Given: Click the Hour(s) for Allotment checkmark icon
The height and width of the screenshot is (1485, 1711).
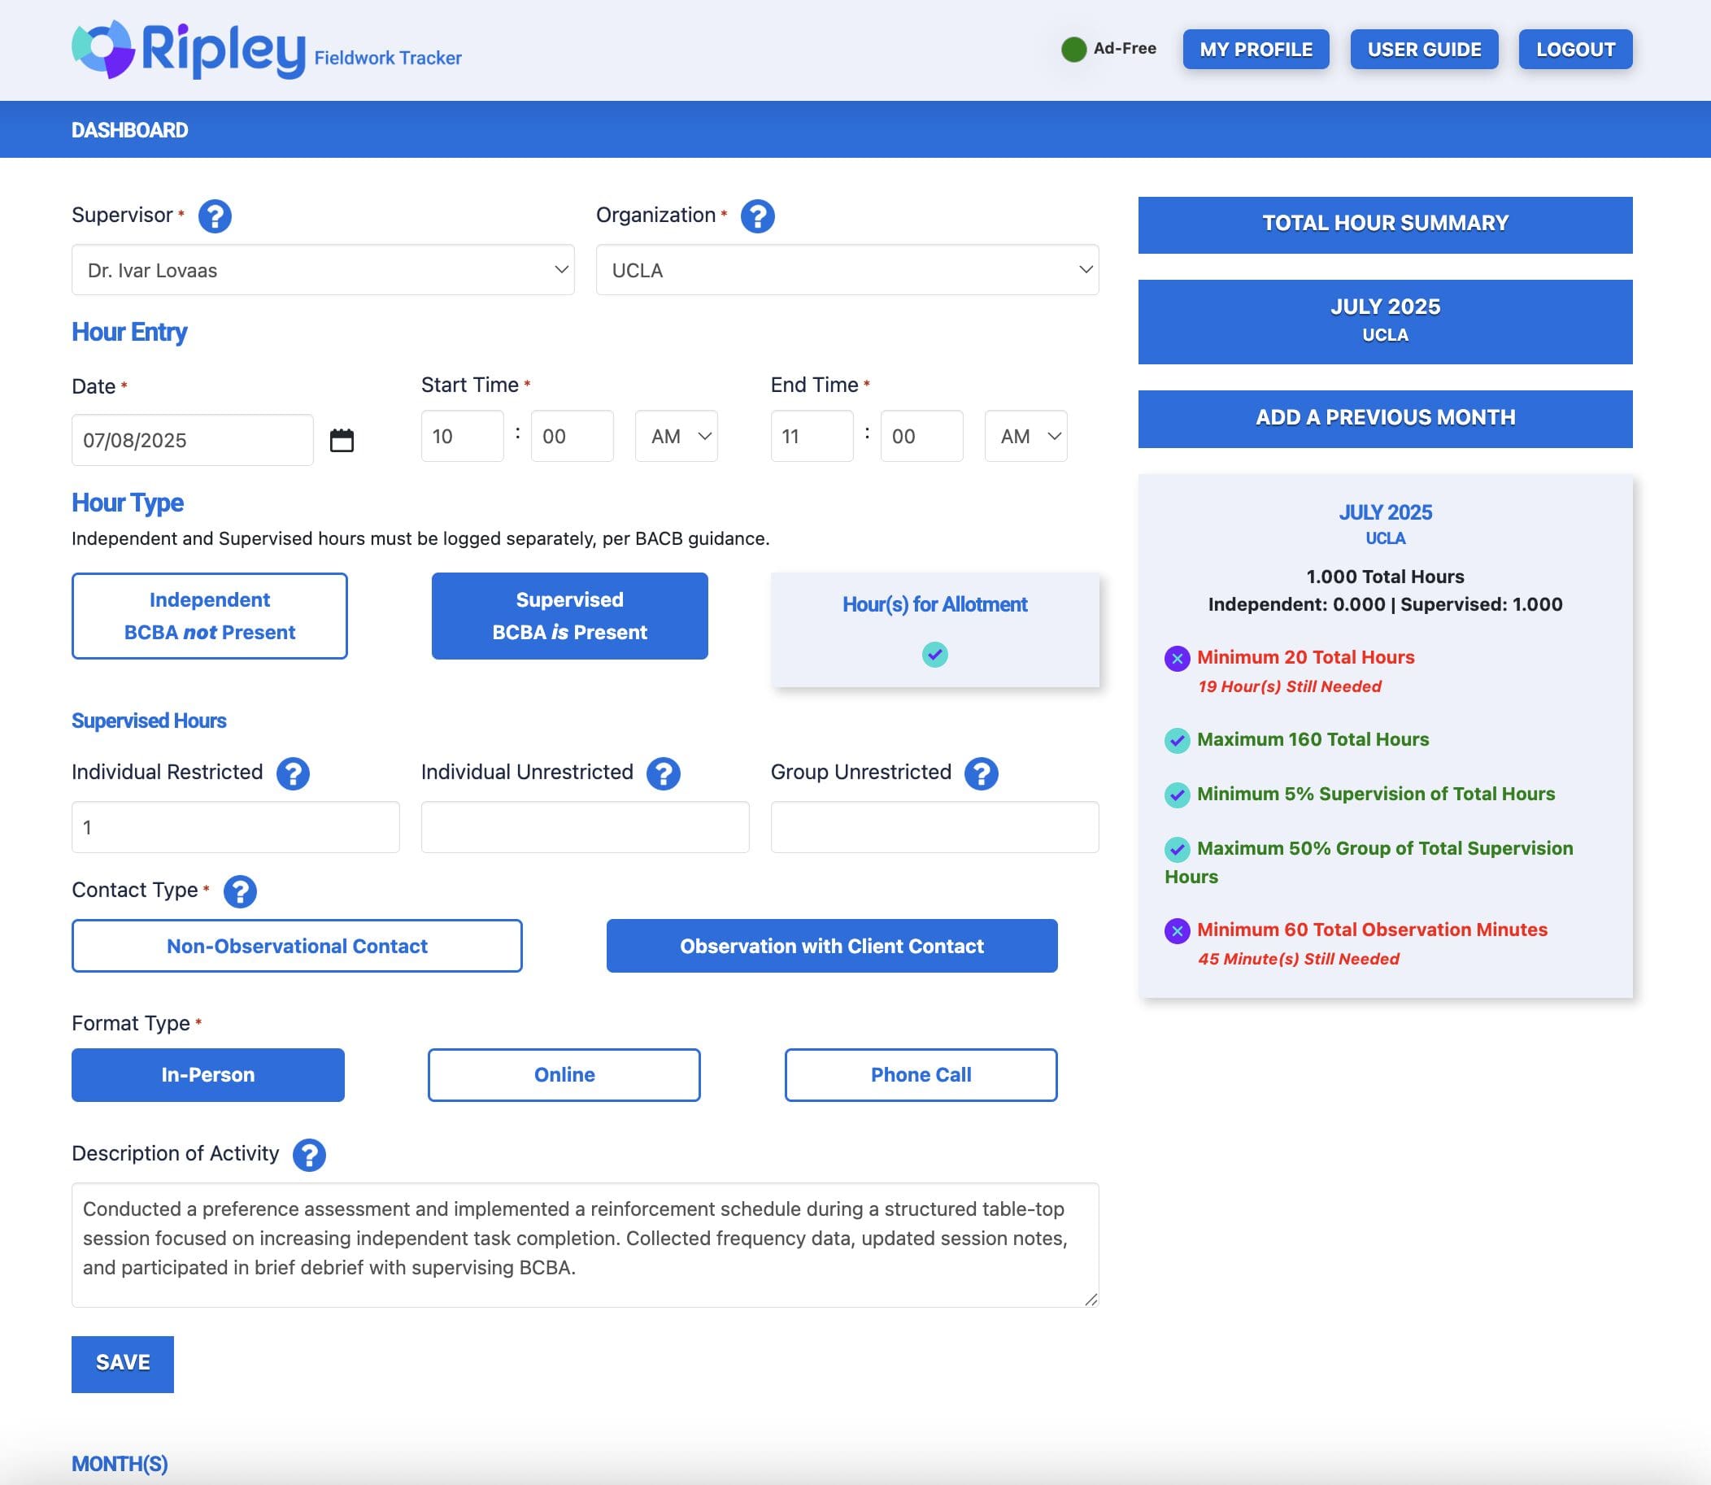Looking at the screenshot, I should [x=934, y=655].
